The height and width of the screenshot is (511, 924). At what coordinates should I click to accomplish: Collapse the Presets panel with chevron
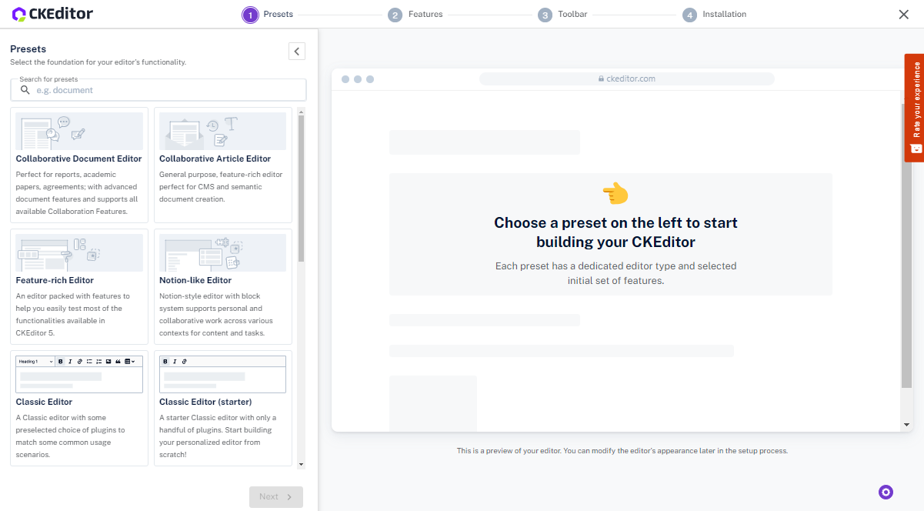click(297, 52)
